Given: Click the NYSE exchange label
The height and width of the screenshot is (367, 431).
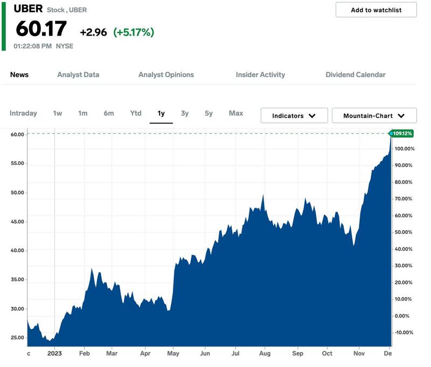Looking at the screenshot, I should click(65, 46).
